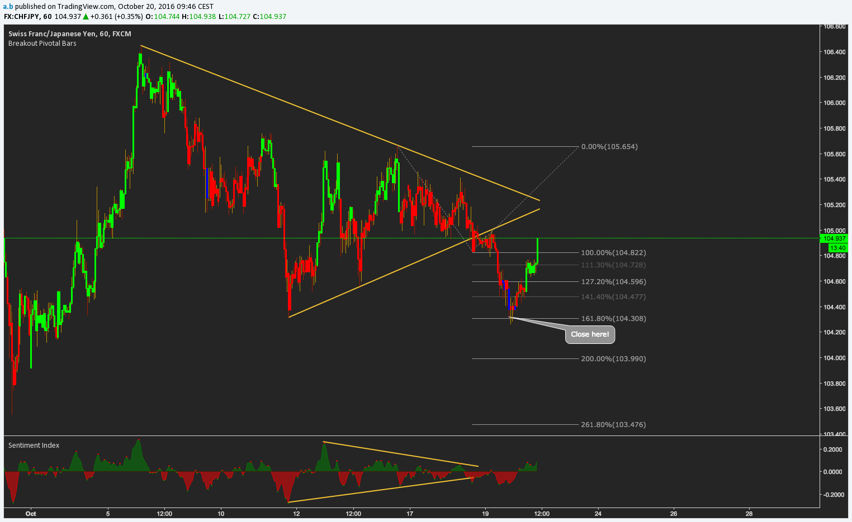
Task: Click the 'Close here!' callout bubble
Action: tap(590, 334)
